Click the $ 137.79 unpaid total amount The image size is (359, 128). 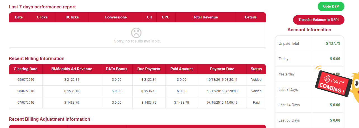[333, 43]
